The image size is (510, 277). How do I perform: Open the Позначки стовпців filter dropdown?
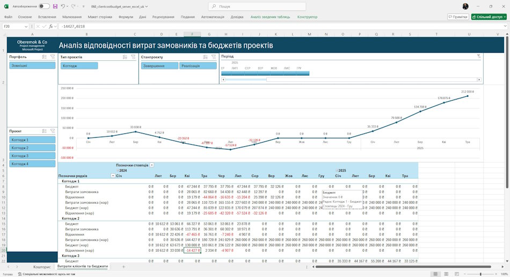pyautogui.click(x=151, y=165)
